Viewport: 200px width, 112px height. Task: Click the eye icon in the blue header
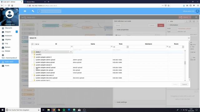pyautogui.click(x=25, y=11)
